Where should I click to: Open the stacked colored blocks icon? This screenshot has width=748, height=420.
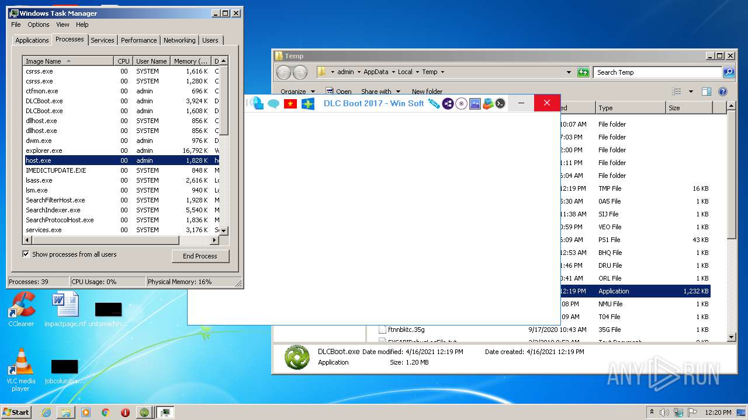pyautogui.click(x=487, y=104)
